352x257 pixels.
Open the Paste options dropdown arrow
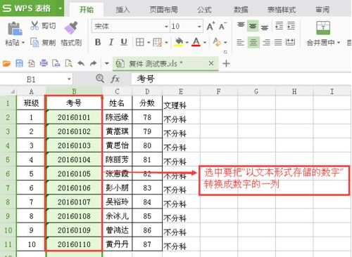23,43
